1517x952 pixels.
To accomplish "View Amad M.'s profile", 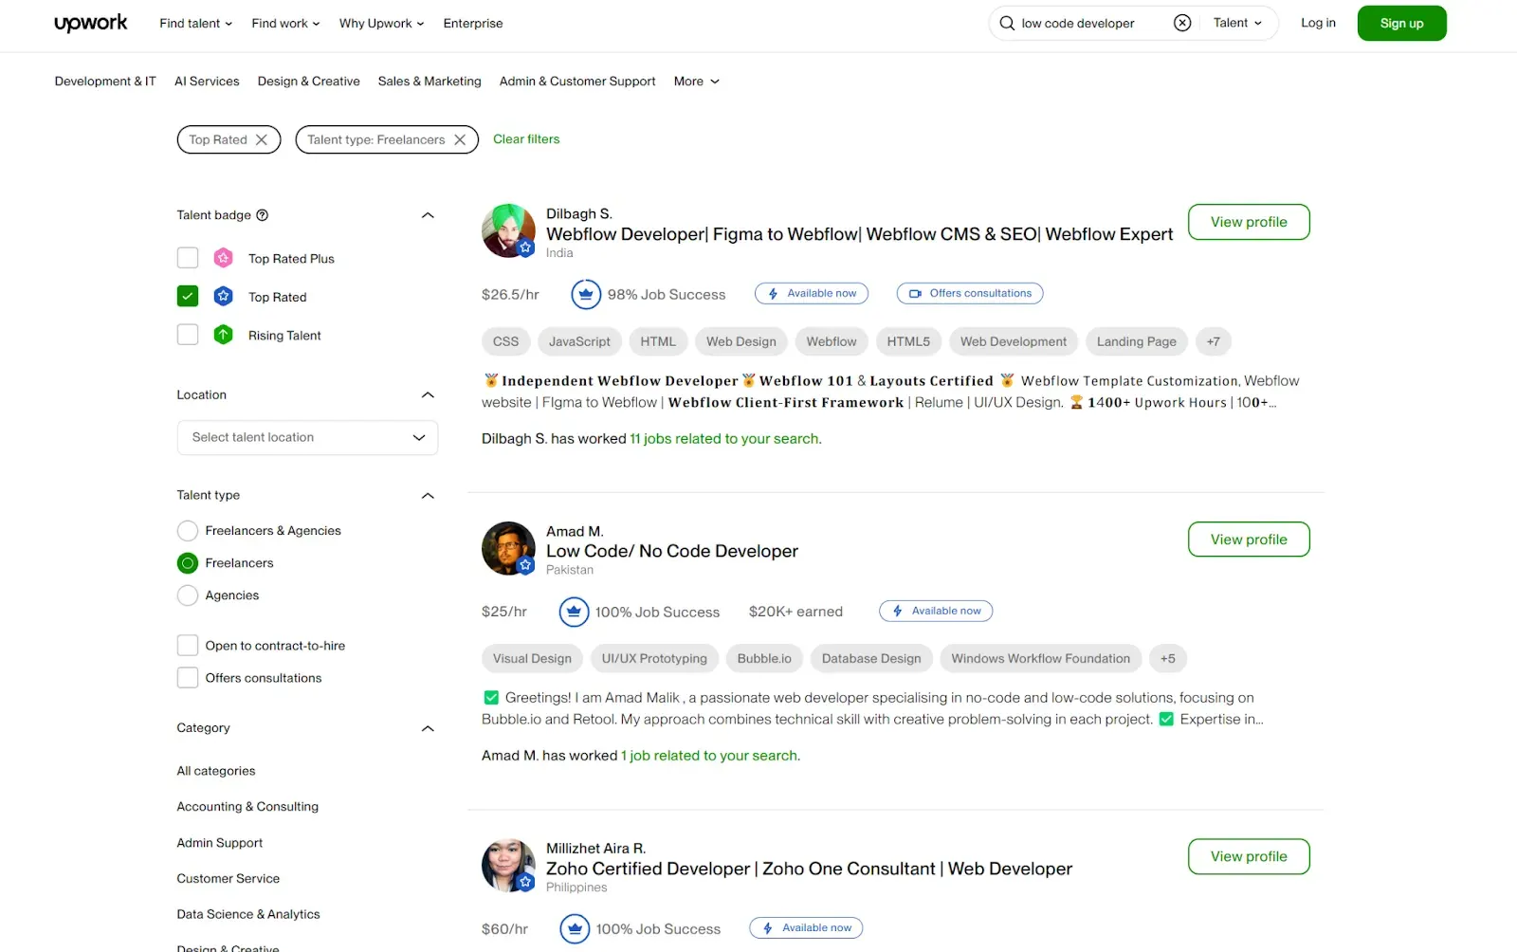I will 1249,540.
